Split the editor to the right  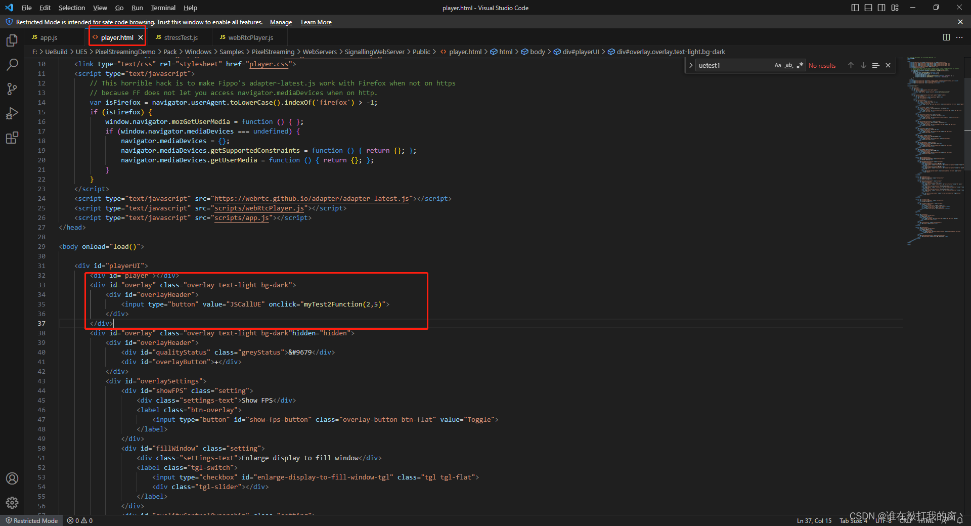[946, 37]
